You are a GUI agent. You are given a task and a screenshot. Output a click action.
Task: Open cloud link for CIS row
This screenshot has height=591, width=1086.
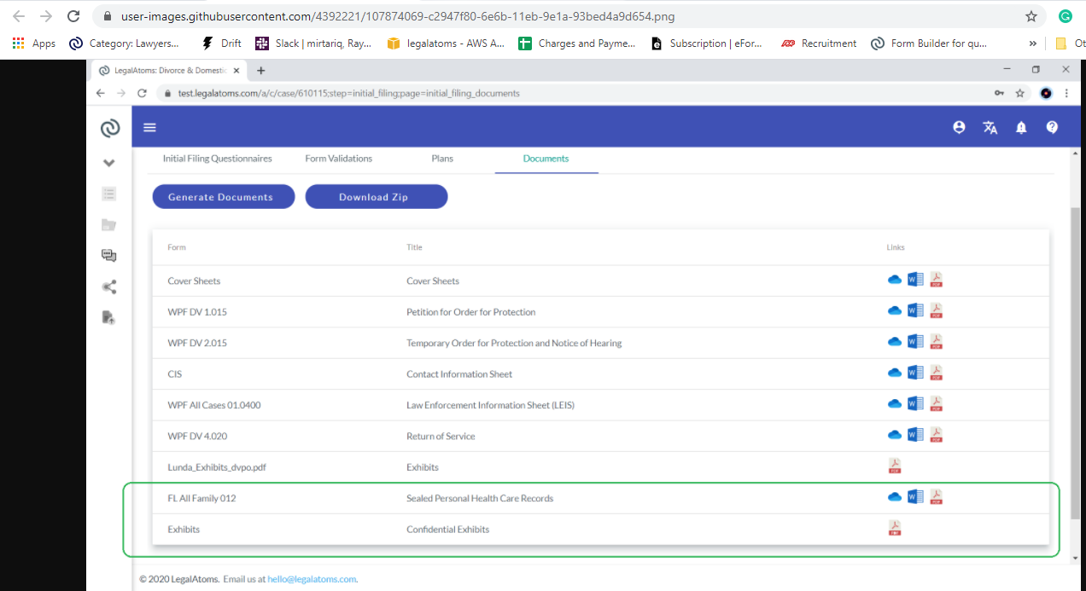895,374
